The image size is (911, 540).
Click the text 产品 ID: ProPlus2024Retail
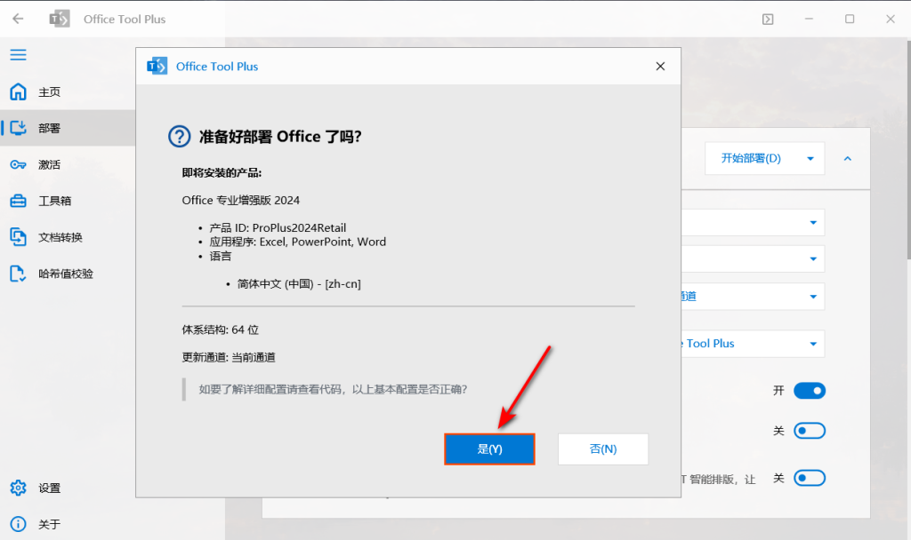[278, 228]
